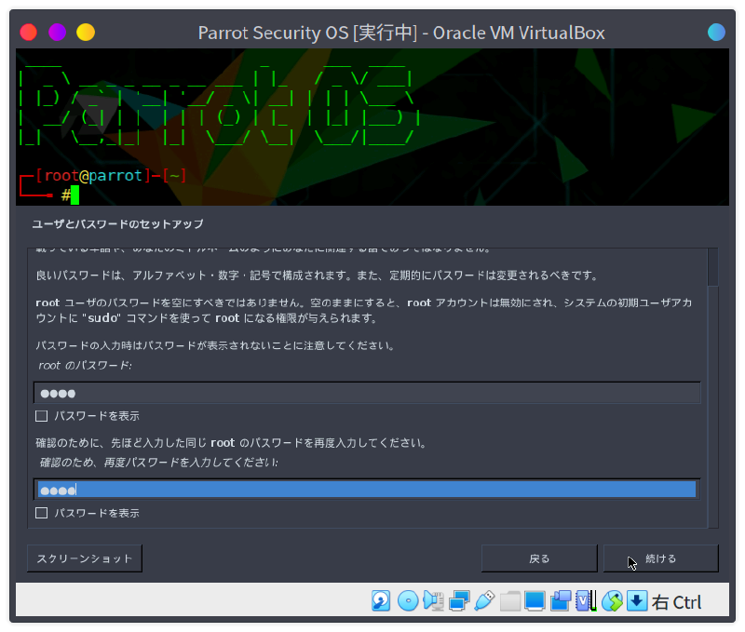Capture a screenshot with the スクリーンショット button
The height and width of the screenshot is (632, 745).
coord(84,558)
